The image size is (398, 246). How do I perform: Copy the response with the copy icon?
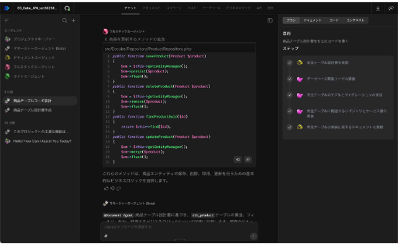119,189
